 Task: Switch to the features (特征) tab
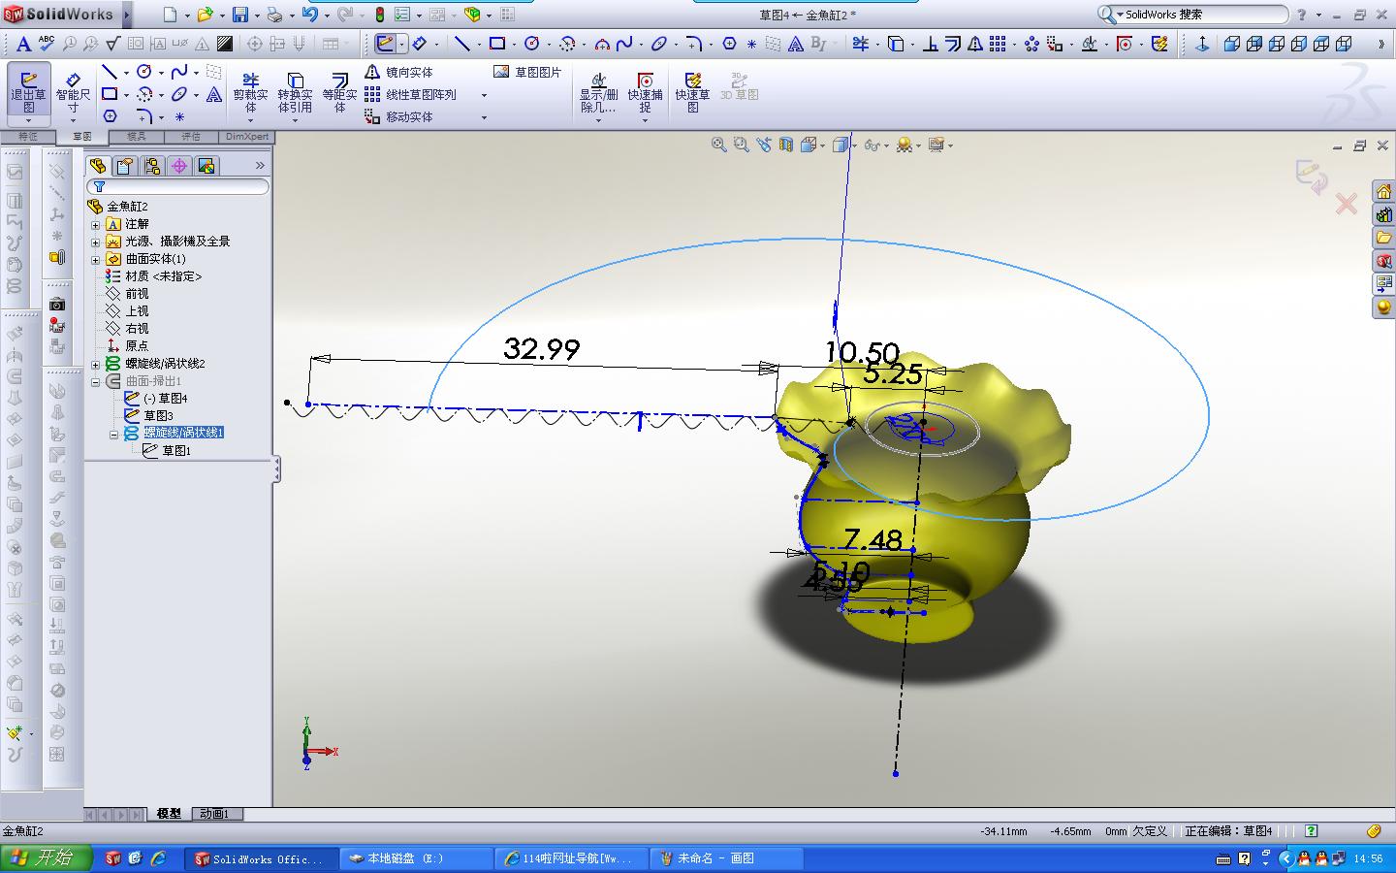pyautogui.click(x=28, y=137)
